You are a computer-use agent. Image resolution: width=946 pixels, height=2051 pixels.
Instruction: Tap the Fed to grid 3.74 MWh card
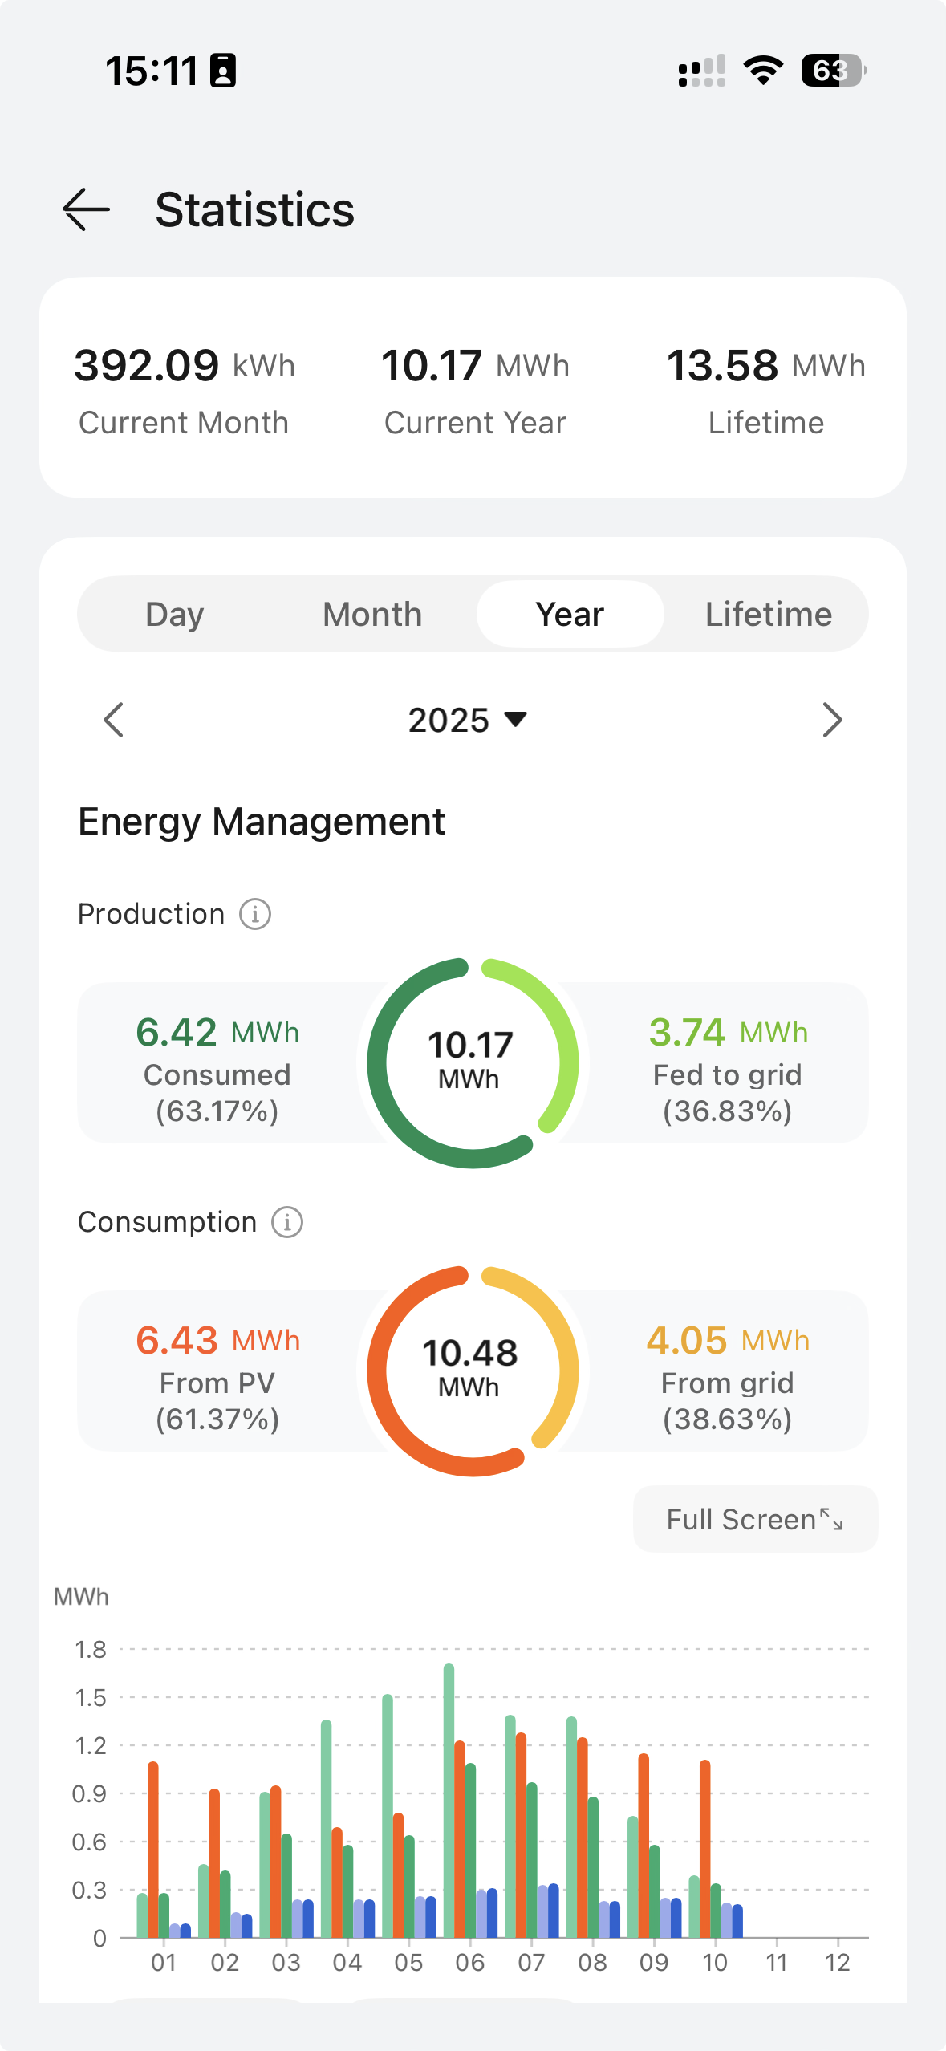(728, 1063)
